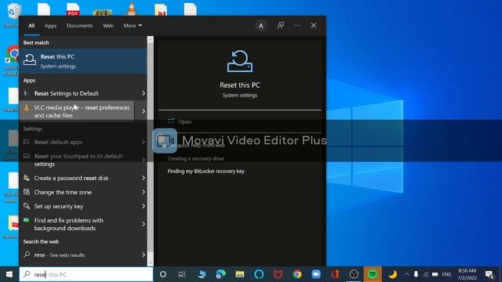Open the McAfee taskbar icon
This screenshot has width=502, height=282.
278,274
